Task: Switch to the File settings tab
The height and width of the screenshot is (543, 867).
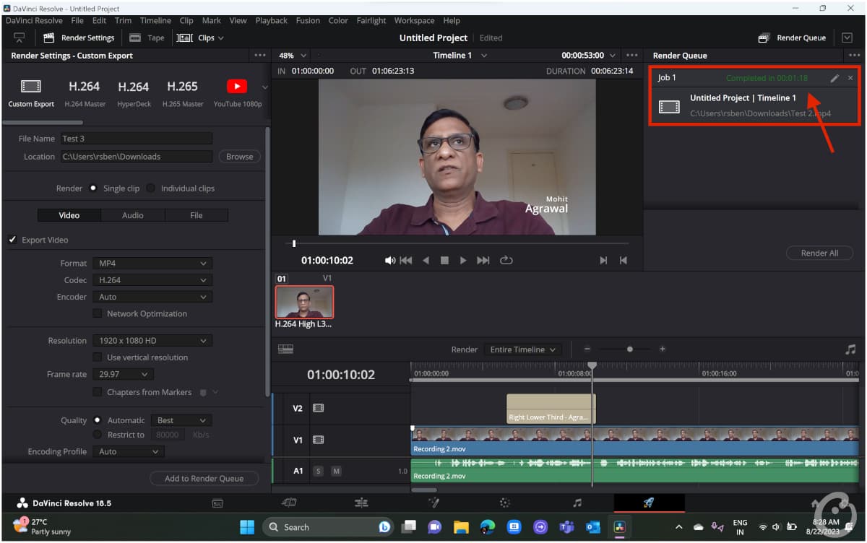Action: pyautogui.click(x=197, y=215)
